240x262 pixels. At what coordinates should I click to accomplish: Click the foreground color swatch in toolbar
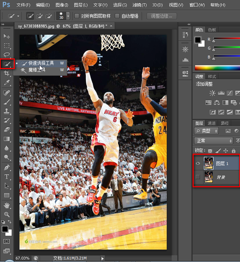tap(5, 229)
